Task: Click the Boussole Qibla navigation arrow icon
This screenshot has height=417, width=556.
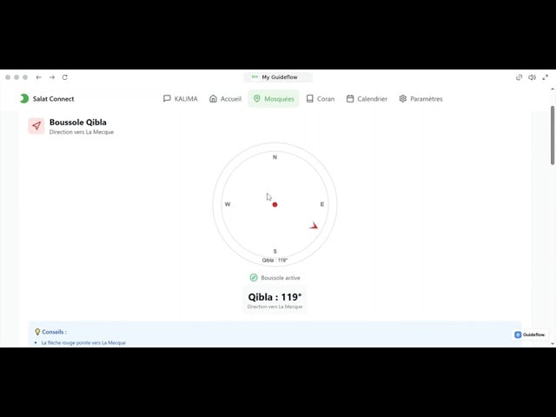Action: (36, 126)
